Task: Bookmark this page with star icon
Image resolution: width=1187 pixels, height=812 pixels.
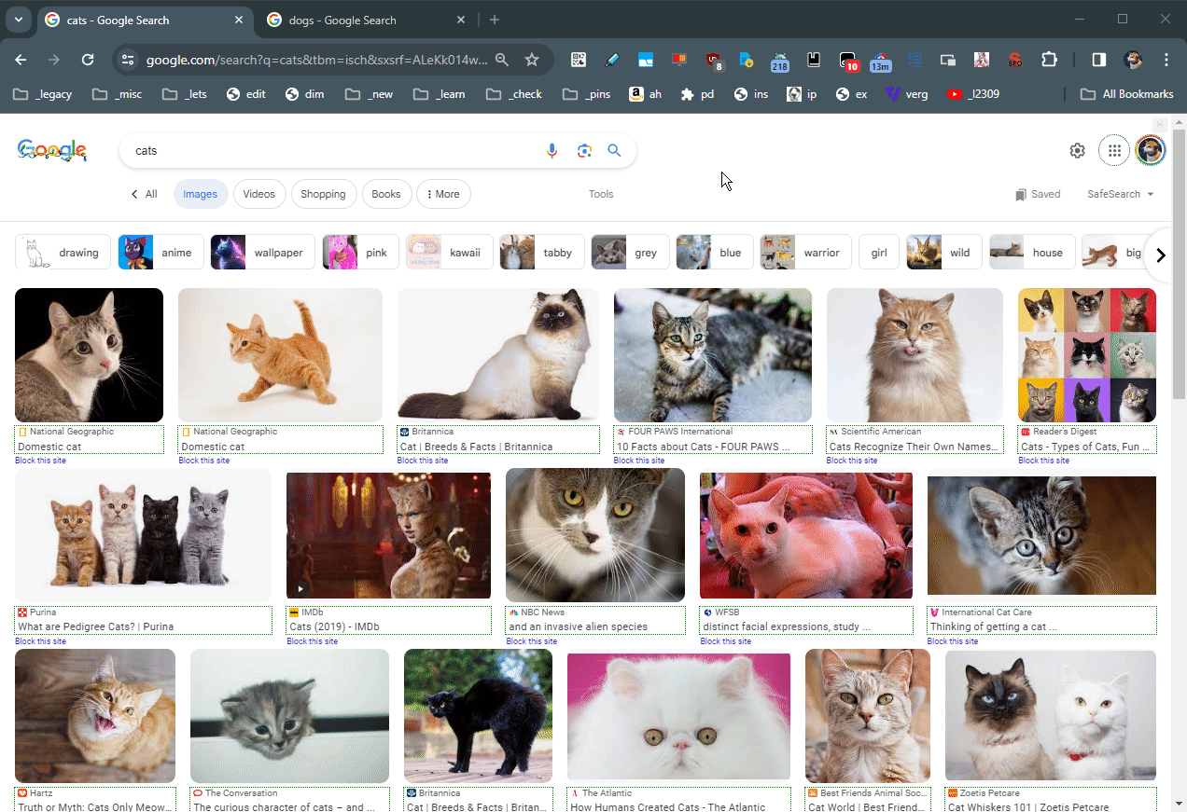Action: pos(532,60)
